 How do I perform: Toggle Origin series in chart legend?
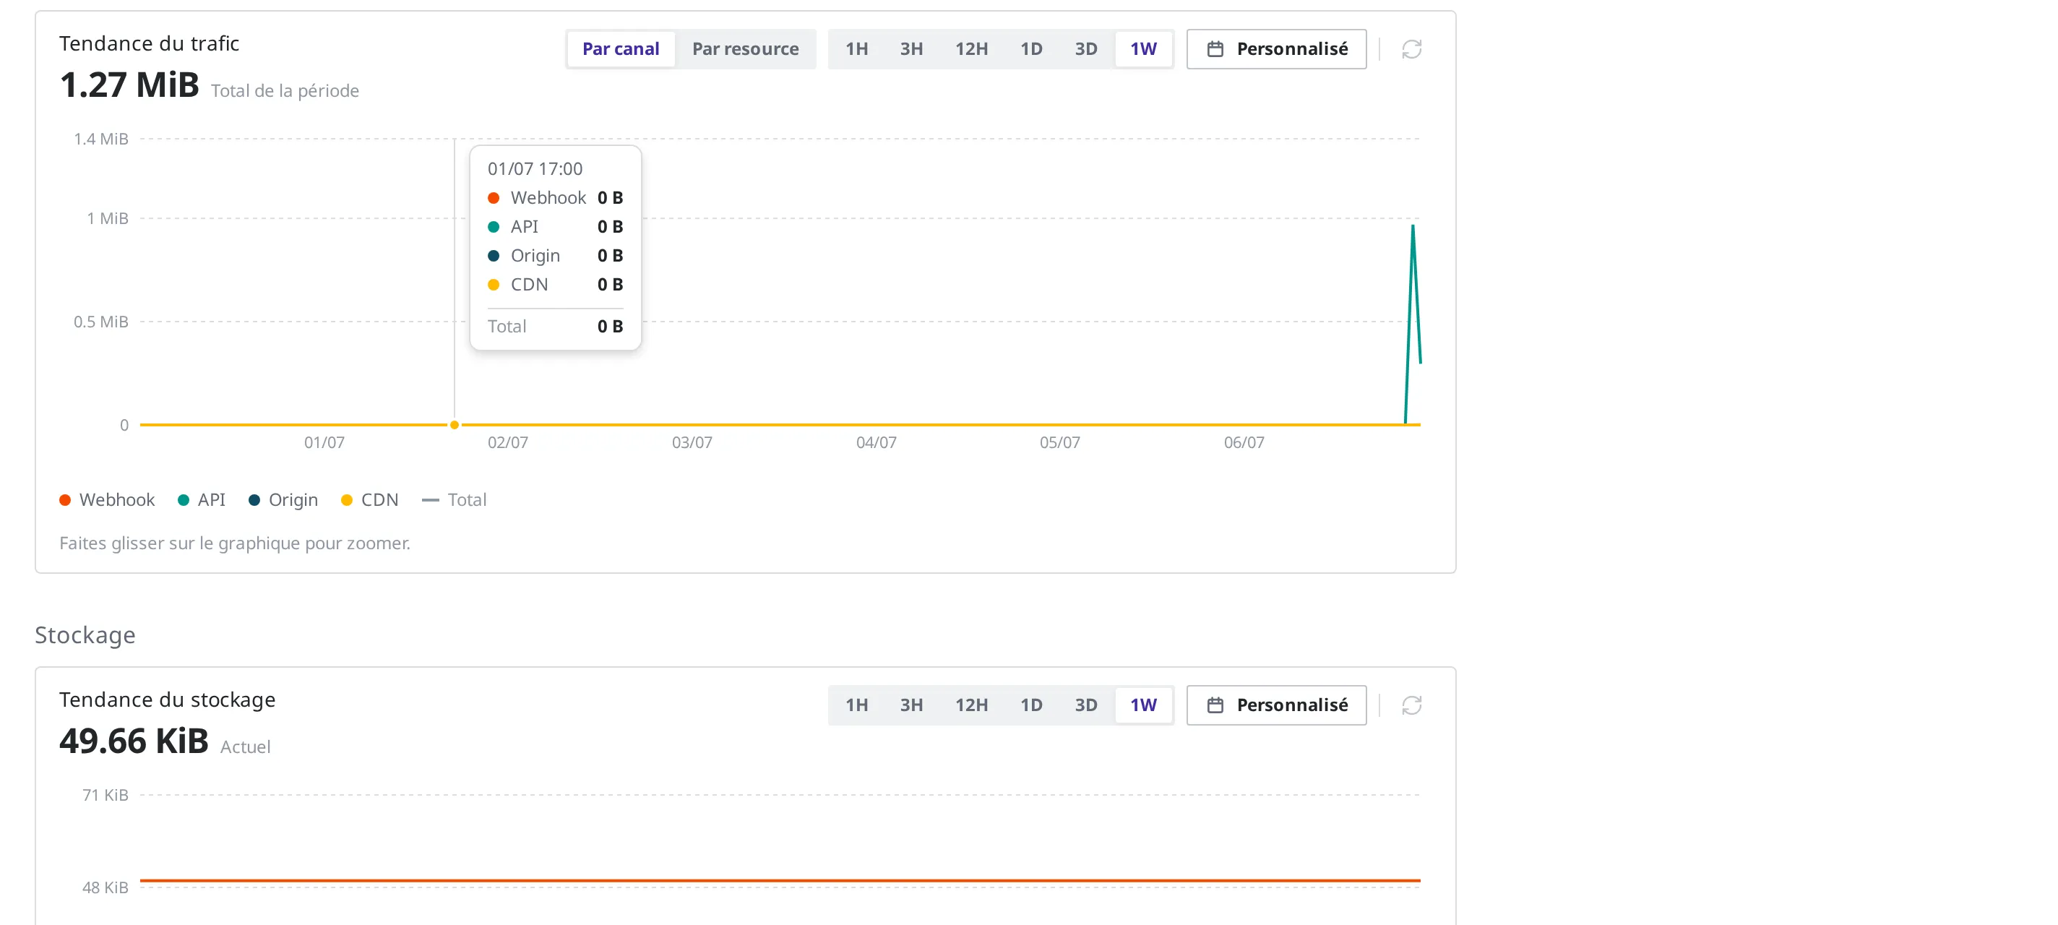pyautogui.click(x=283, y=500)
